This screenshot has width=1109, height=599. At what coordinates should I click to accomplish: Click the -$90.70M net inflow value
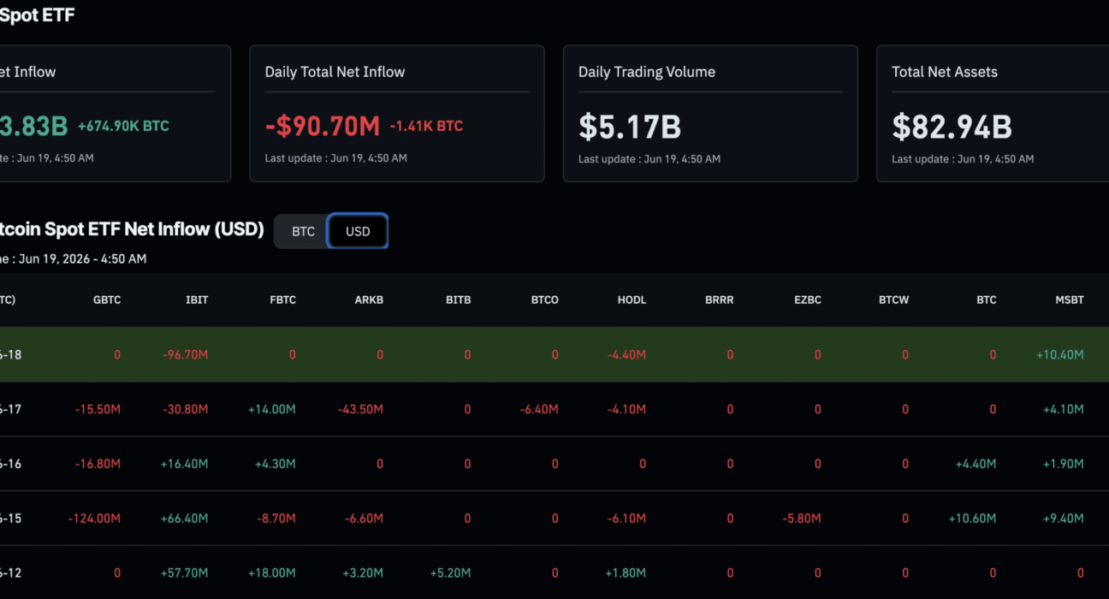[x=323, y=127]
